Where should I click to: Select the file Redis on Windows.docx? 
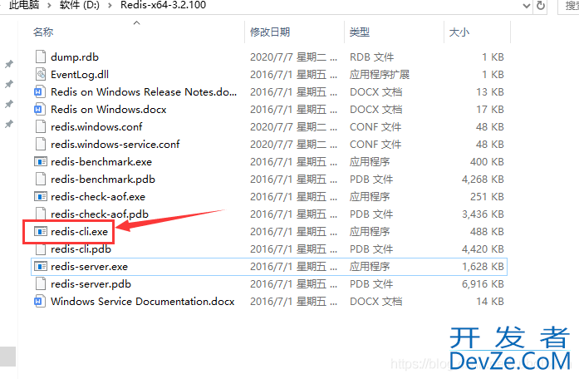[x=109, y=110]
